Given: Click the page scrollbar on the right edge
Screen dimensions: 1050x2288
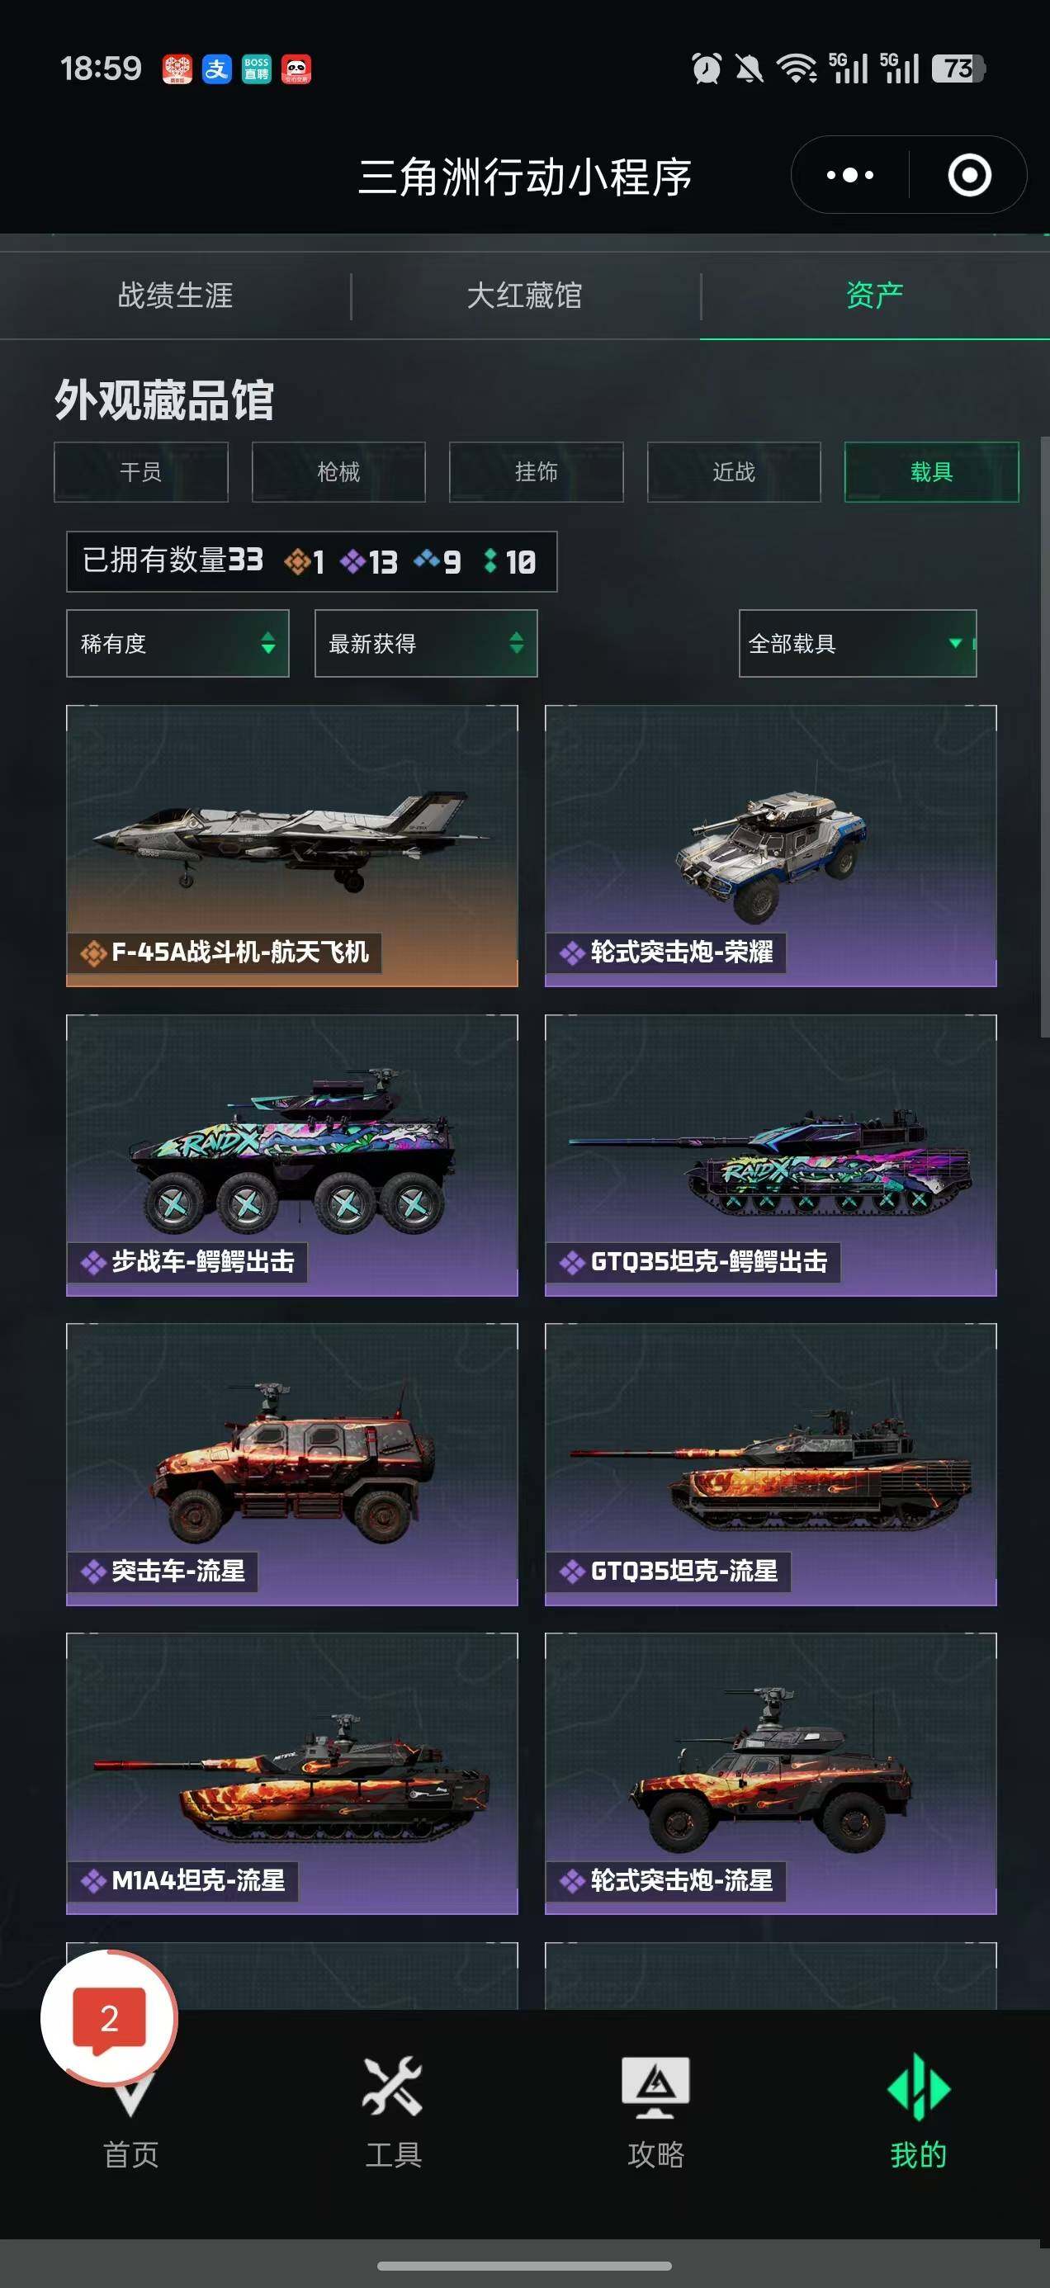Looking at the screenshot, I should click(1045, 737).
